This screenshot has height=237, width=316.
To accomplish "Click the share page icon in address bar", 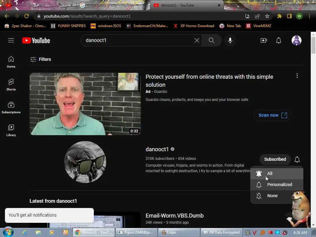I will click(x=257, y=16).
